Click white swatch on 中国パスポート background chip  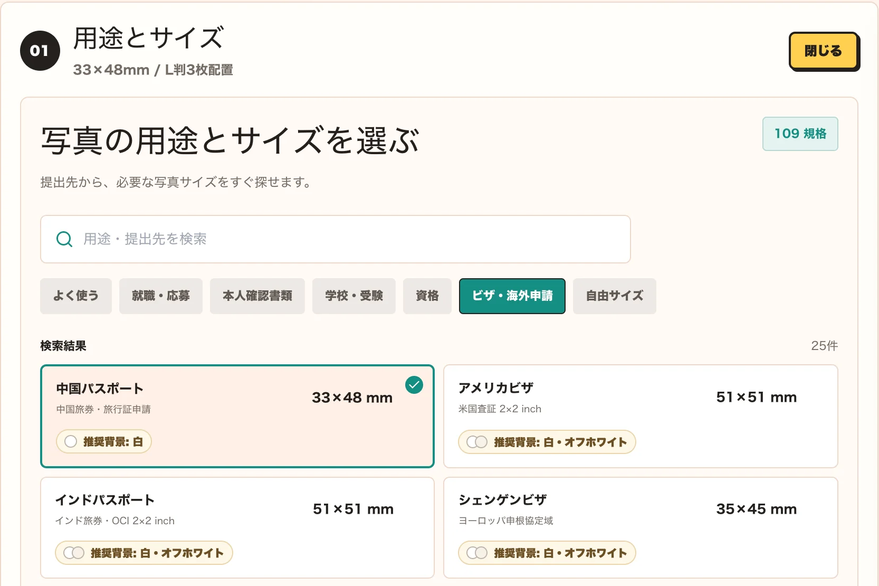pos(71,441)
